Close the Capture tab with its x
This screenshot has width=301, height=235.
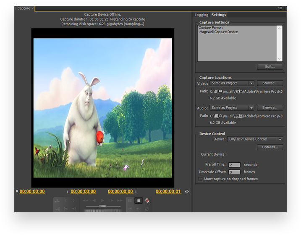[x=33, y=8]
